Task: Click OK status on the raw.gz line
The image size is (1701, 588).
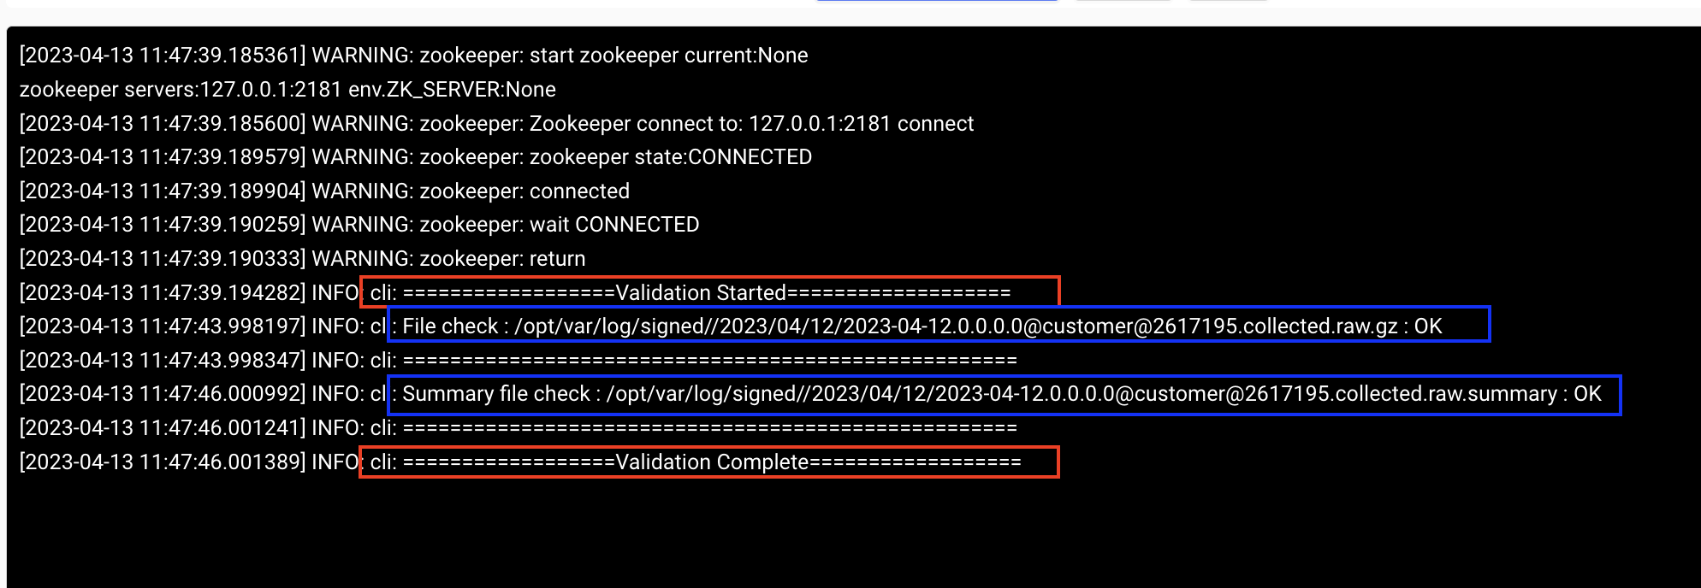Action: pos(1428,326)
